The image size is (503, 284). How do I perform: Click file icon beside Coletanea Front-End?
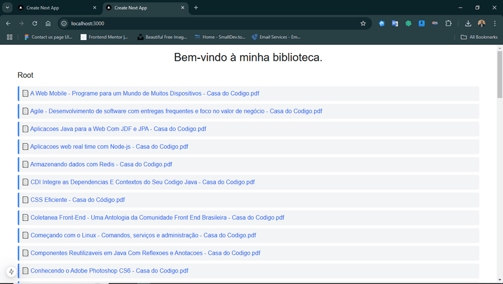click(x=26, y=218)
